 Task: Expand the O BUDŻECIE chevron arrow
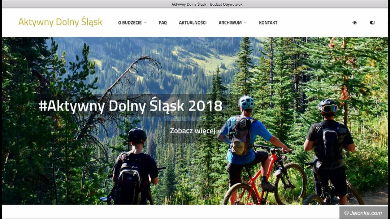[x=146, y=23]
